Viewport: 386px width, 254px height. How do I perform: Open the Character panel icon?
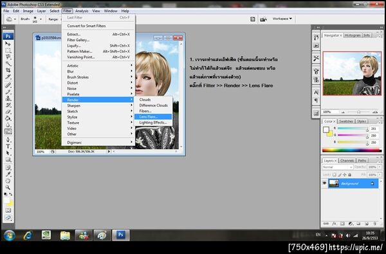(x=316, y=93)
